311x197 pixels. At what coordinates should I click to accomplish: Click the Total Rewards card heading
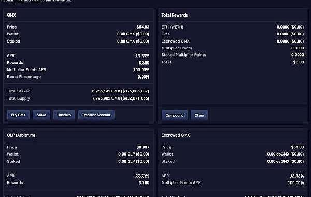[x=175, y=15]
